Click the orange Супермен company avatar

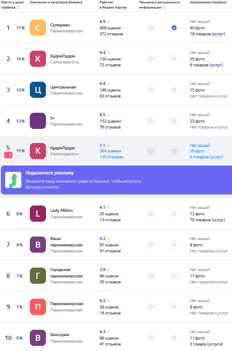38,28
